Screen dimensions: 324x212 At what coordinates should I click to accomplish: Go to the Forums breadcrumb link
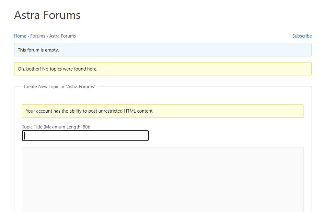coord(38,36)
